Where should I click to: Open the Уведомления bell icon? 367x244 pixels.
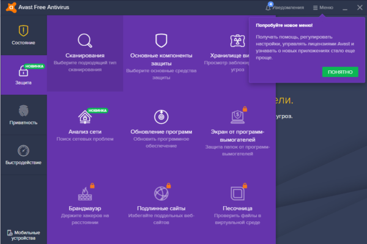coord(269,7)
